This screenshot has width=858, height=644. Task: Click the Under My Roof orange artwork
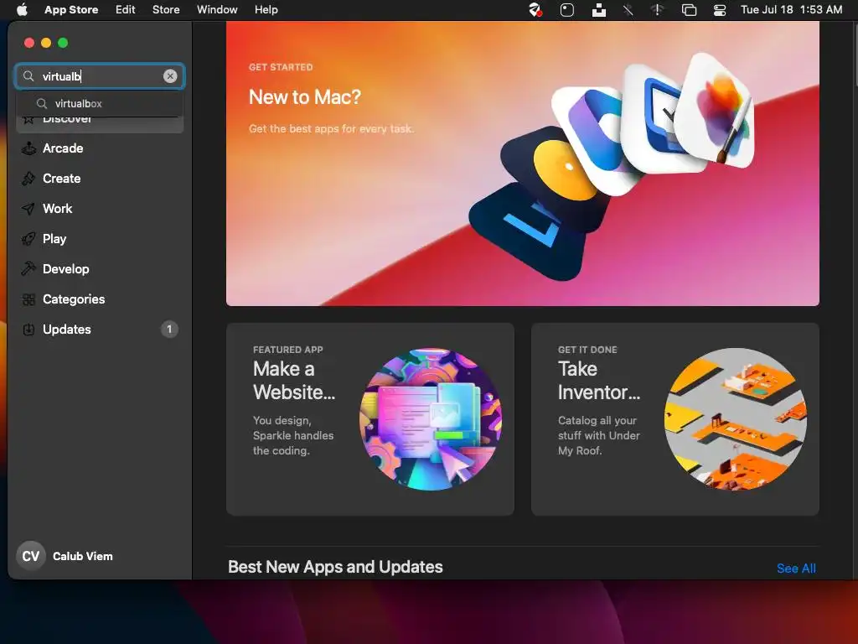(x=736, y=419)
